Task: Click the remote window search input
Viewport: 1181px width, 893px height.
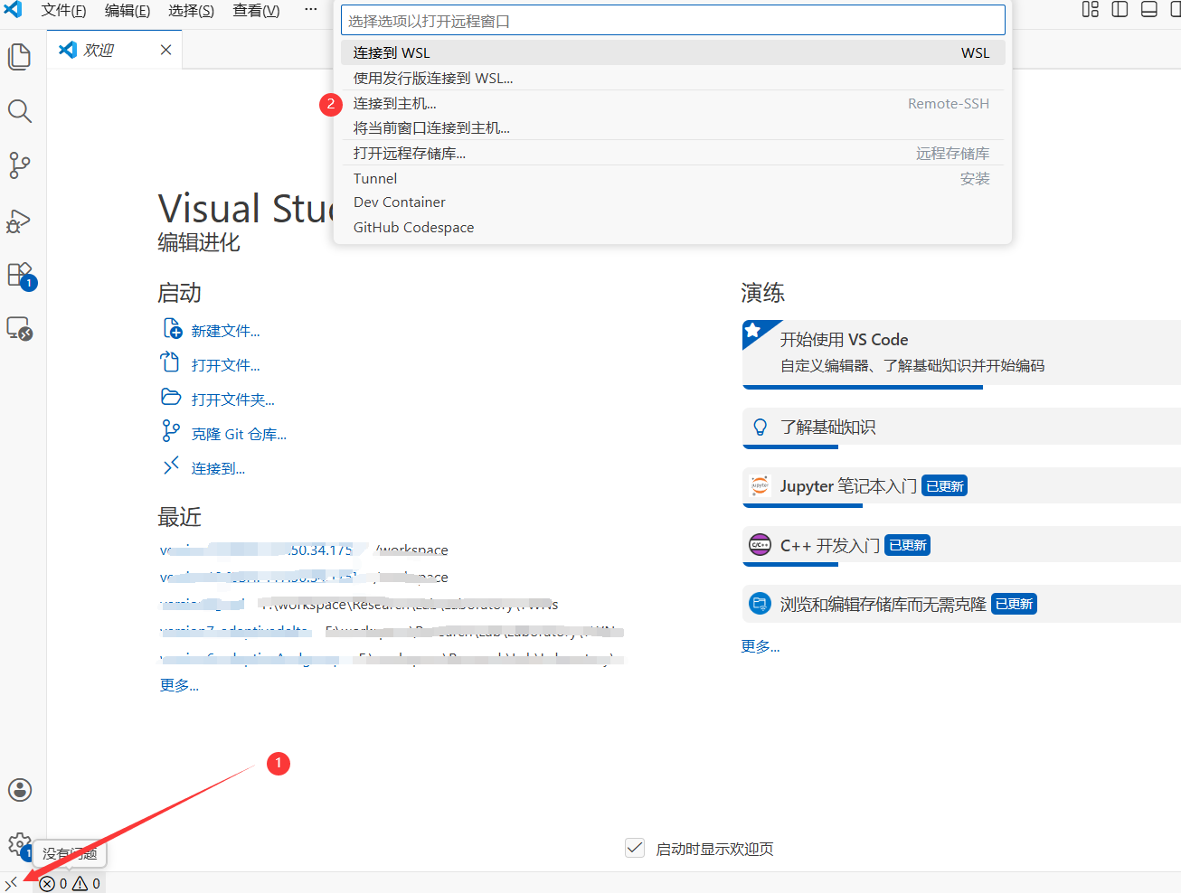Action: pos(673,21)
